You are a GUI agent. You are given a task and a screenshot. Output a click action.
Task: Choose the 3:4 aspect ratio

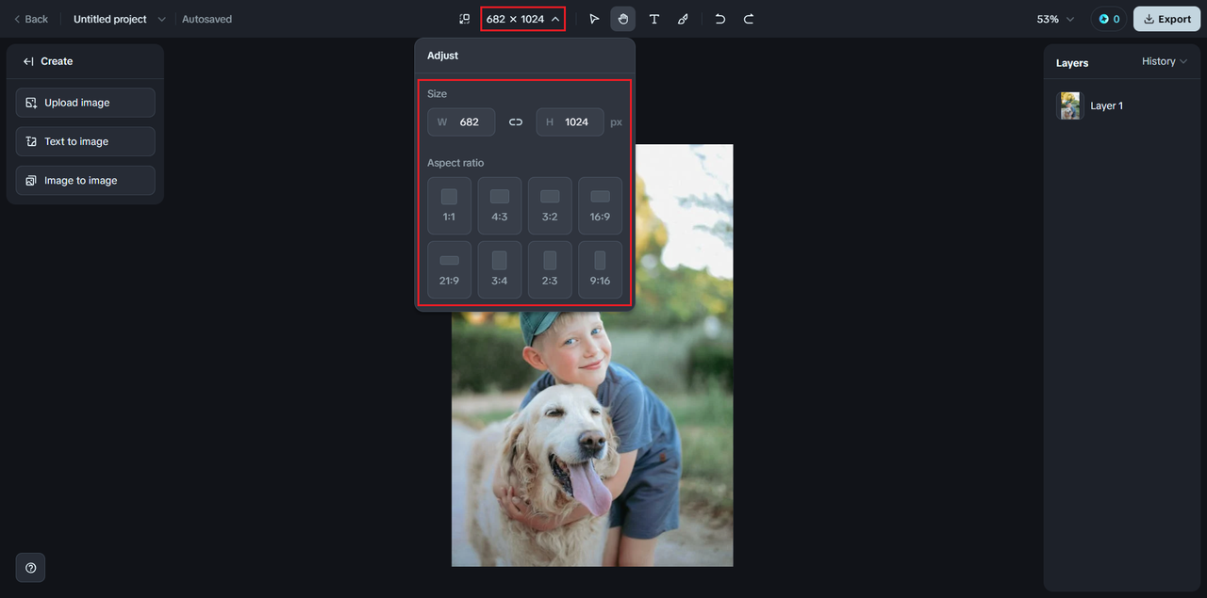(x=500, y=269)
